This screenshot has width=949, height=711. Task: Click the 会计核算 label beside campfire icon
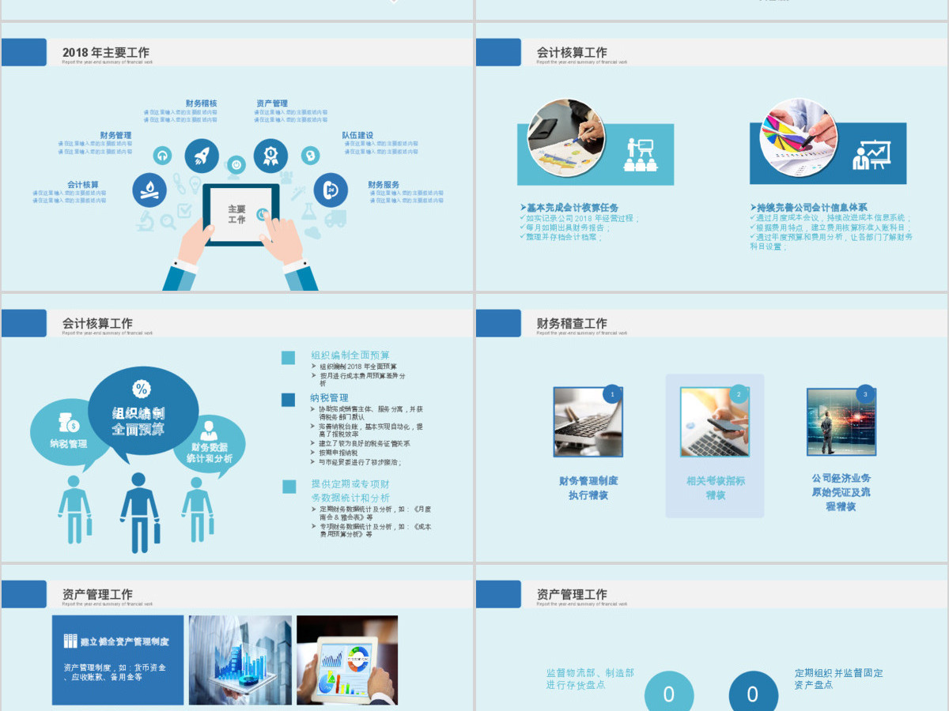coord(83,184)
